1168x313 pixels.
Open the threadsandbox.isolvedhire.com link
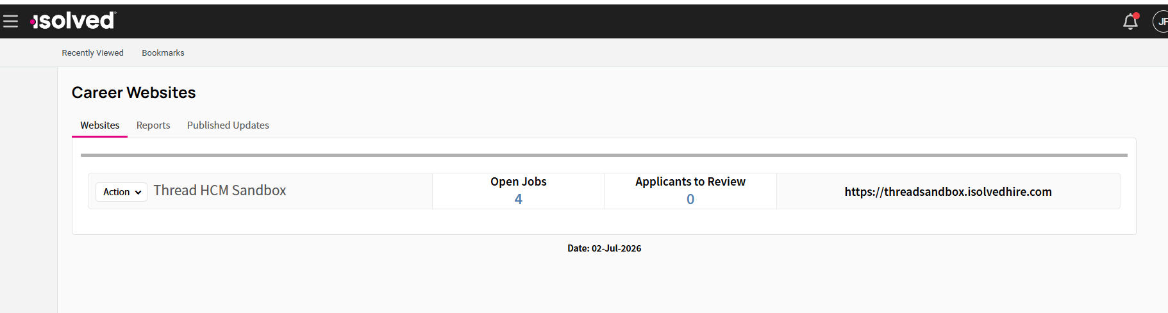point(948,191)
